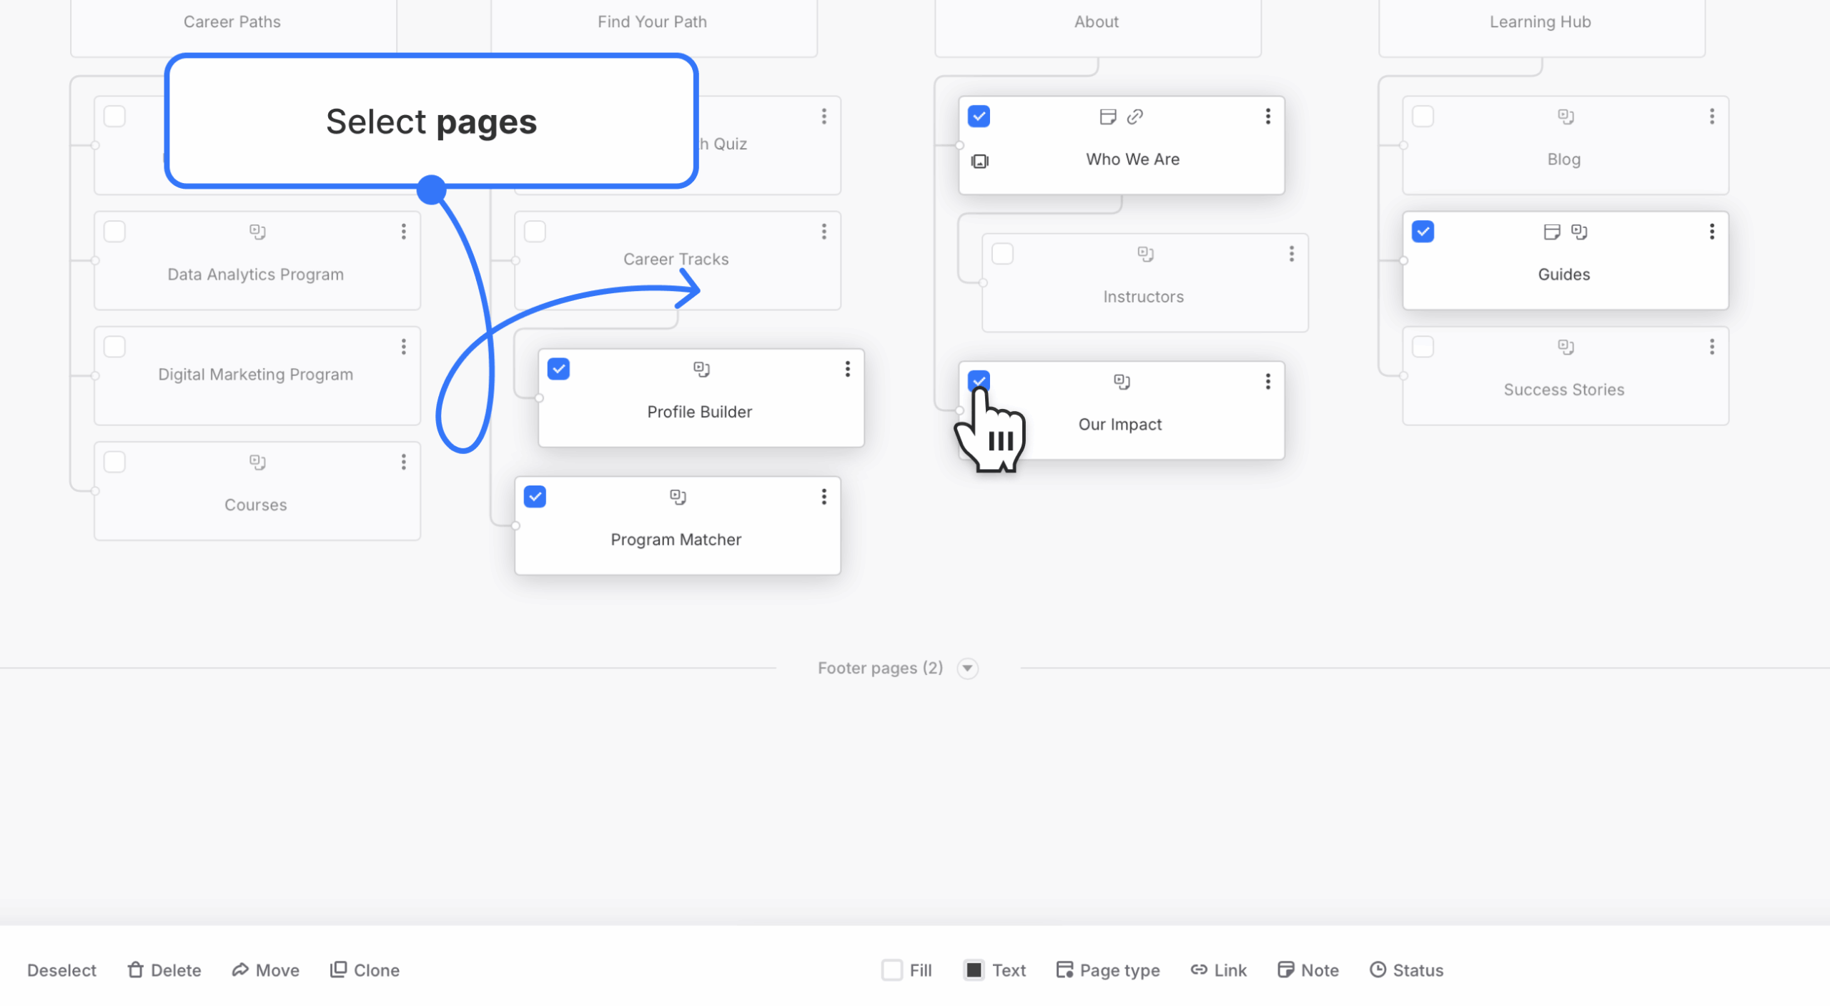Click Deselect in the bottom toolbar
The width and height of the screenshot is (1830, 1006).
[x=61, y=970]
